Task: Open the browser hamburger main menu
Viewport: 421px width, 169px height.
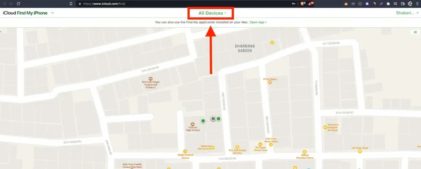Action: click(x=417, y=4)
